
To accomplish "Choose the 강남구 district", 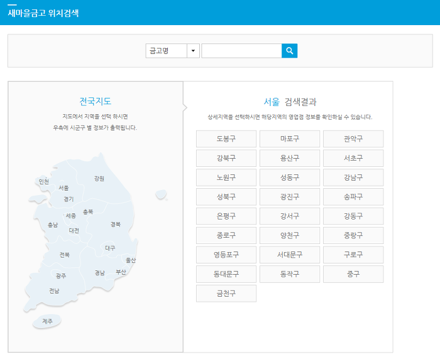I will pyautogui.click(x=353, y=177).
